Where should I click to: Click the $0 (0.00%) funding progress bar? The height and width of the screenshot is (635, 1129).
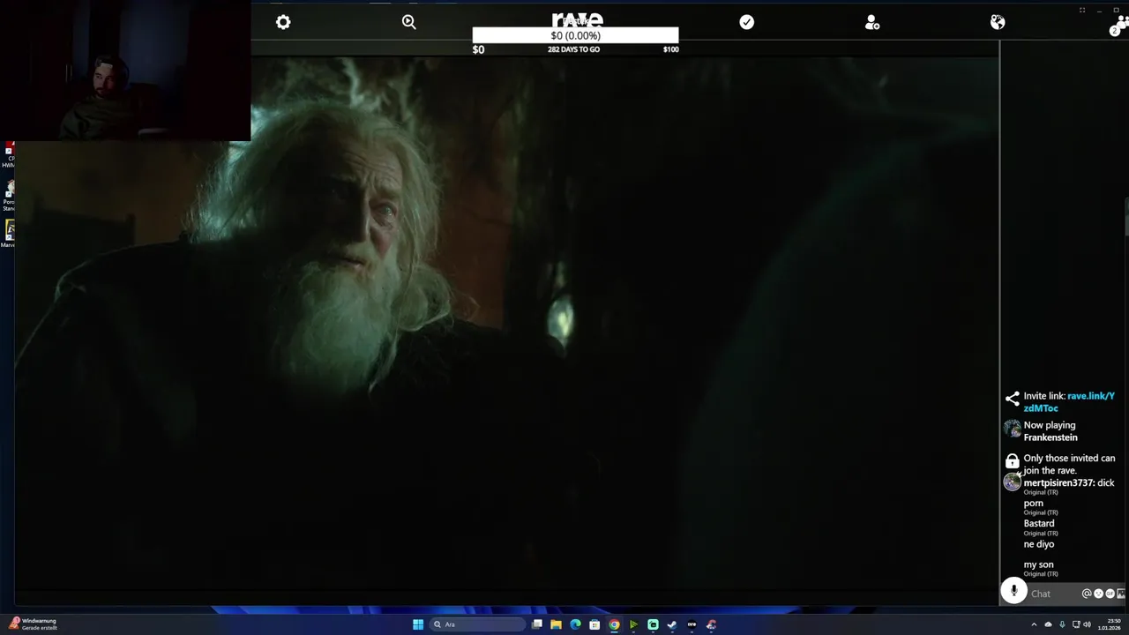575,35
